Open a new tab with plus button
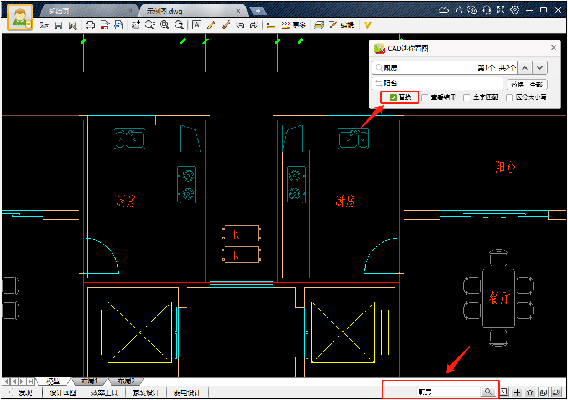This screenshot has height=400, width=568. (x=258, y=11)
